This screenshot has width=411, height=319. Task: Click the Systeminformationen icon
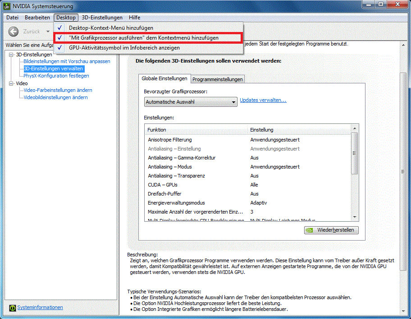point(12,308)
